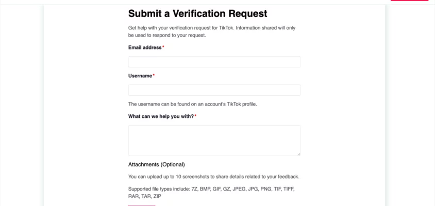Click the "Email address" field label
This screenshot has height=206, width=435.
[x=145, y=47]
